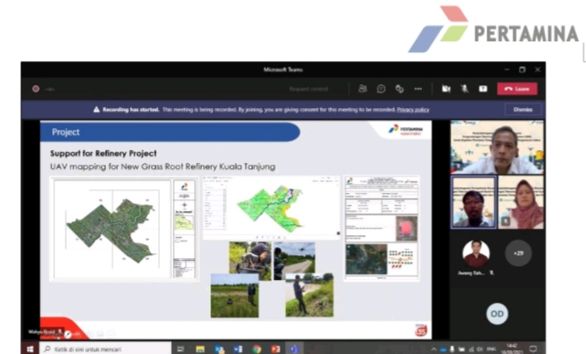Click the Request control option

coord(309,89)
